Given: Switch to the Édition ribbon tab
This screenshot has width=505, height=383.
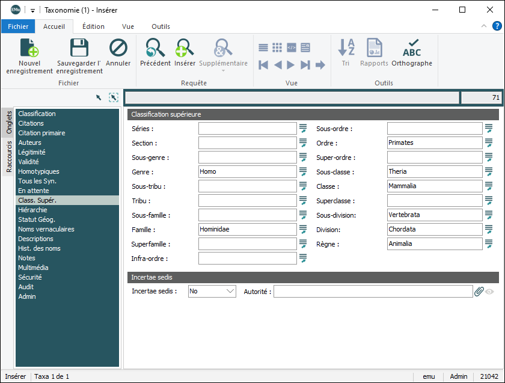Looking at the screenshot, I should coord(93,26).
